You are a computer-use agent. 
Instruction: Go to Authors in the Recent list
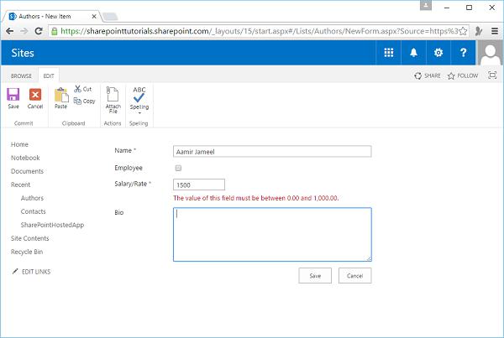click(32, 198)
